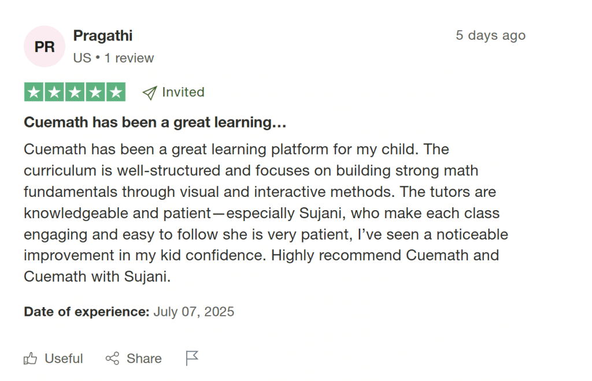This screenshot has height=381, width=592.
Task: Click the "Useful" text label
Action: (63, 358)
